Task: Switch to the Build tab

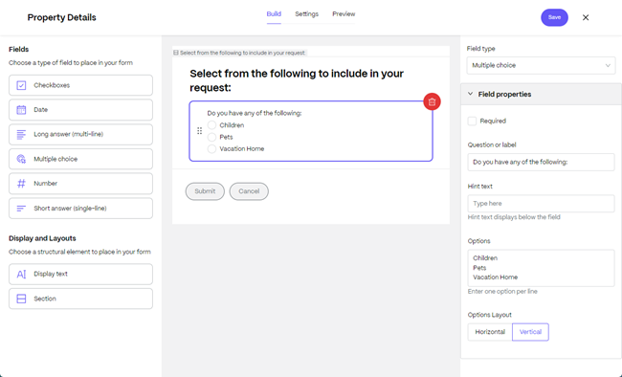Action: click(274, 14)
